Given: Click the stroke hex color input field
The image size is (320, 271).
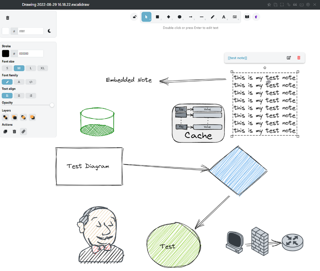Looking at the screenshot, I should (x=31, y=54).
